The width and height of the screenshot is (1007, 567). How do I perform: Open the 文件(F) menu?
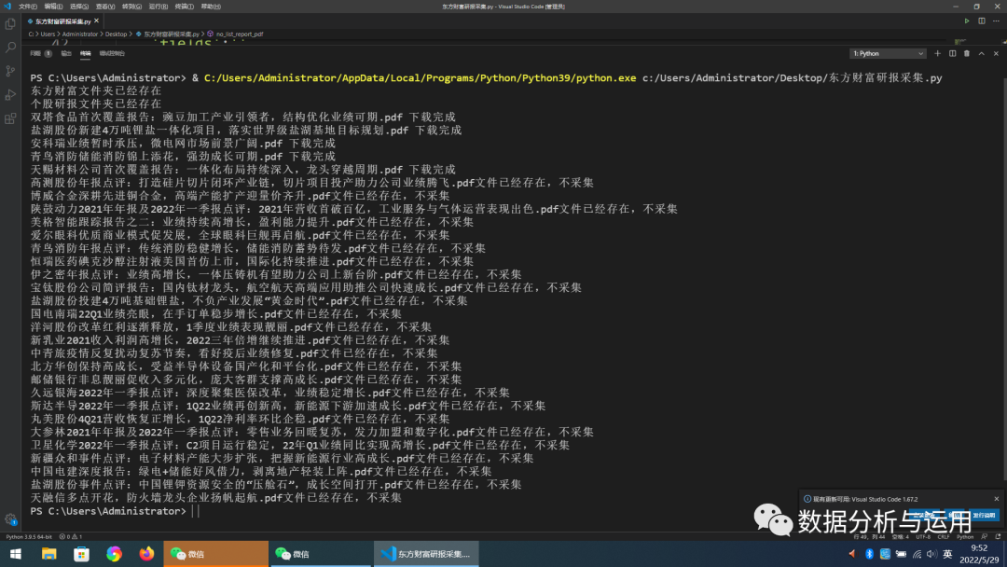(28, 7)
